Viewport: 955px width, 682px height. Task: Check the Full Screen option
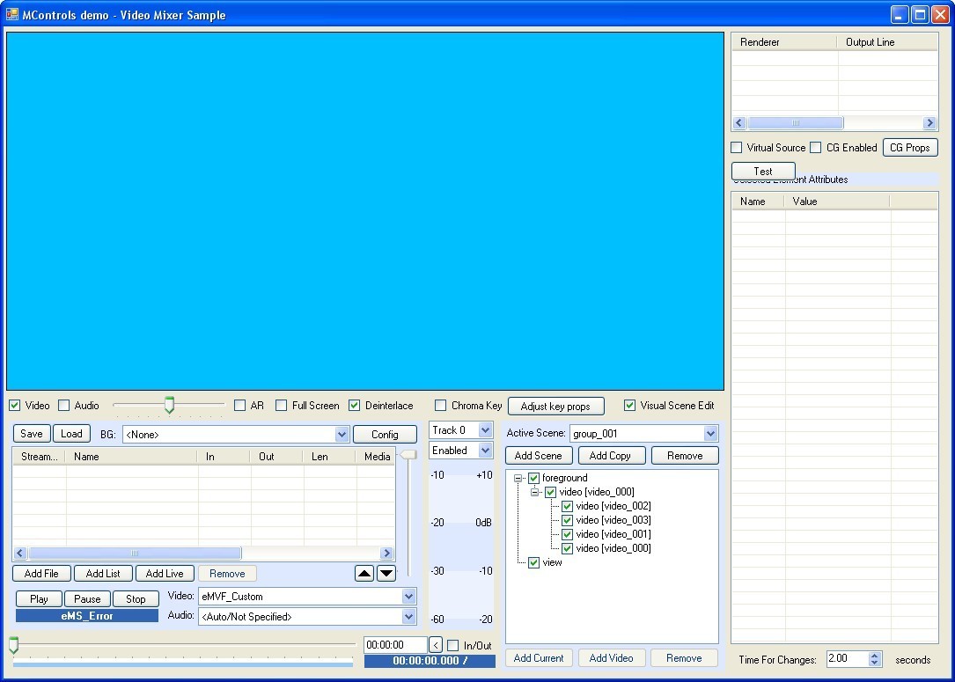pos(281,406)
